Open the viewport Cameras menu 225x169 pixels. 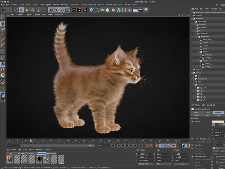coord(20,15)
